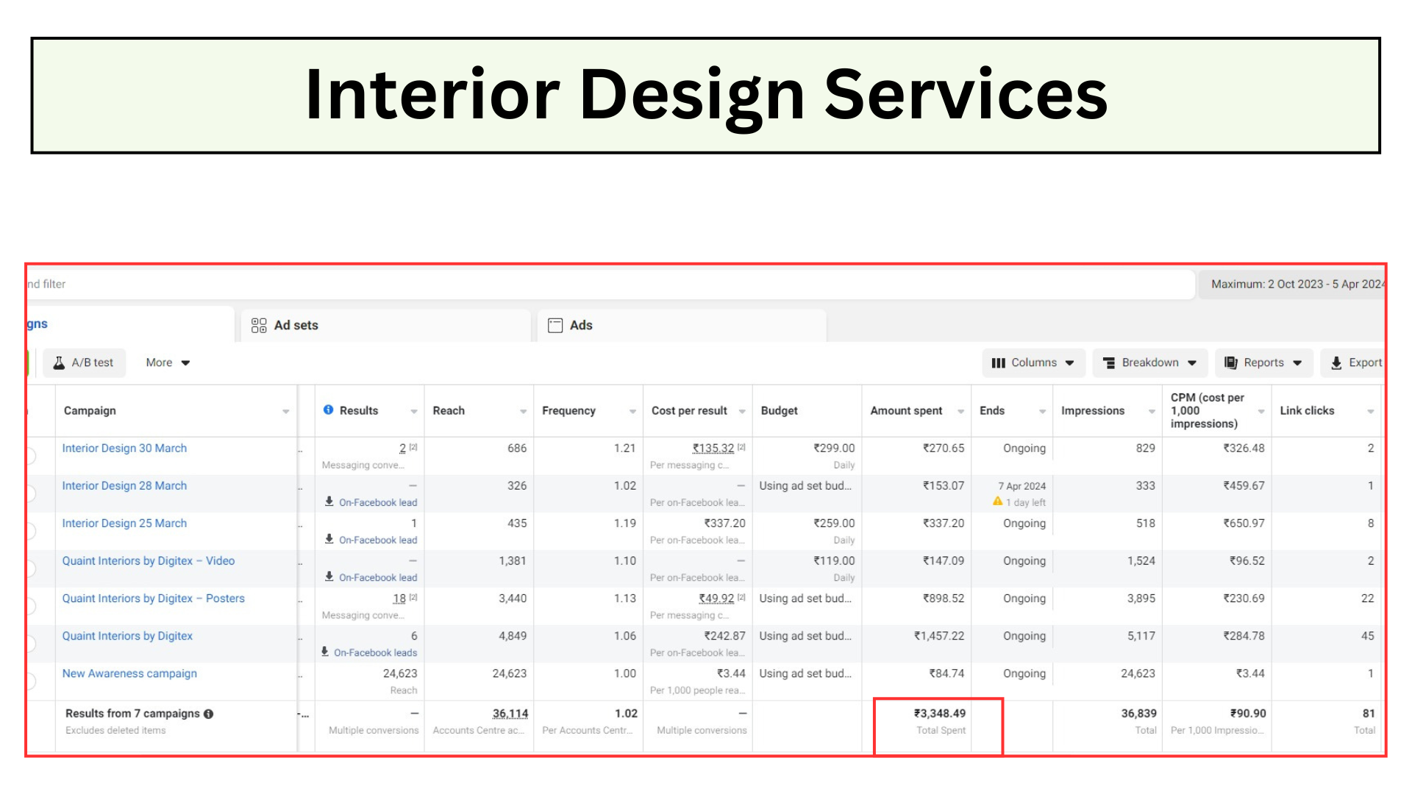This screenshot has width=1412, height=794.
Task: Open the Quaint Interiors by Digitex – Posters link
Action: 153,598
